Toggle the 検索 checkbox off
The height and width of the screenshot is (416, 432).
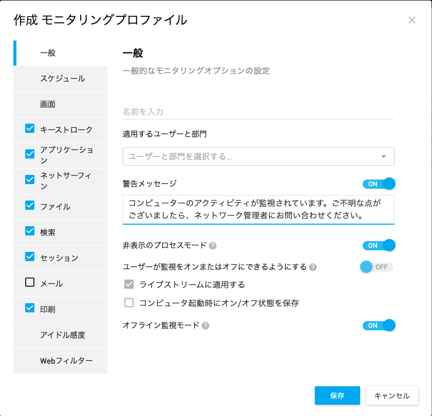pyautogui.click(x=30, y=231)
